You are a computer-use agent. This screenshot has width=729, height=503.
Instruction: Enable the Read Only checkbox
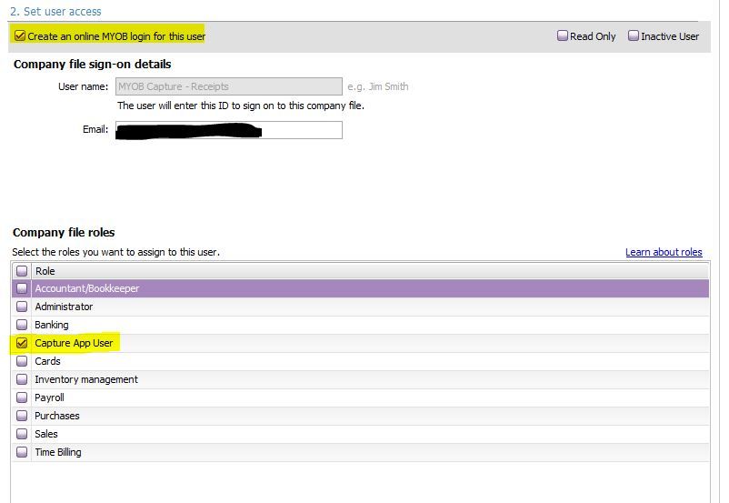pos(563,36)
